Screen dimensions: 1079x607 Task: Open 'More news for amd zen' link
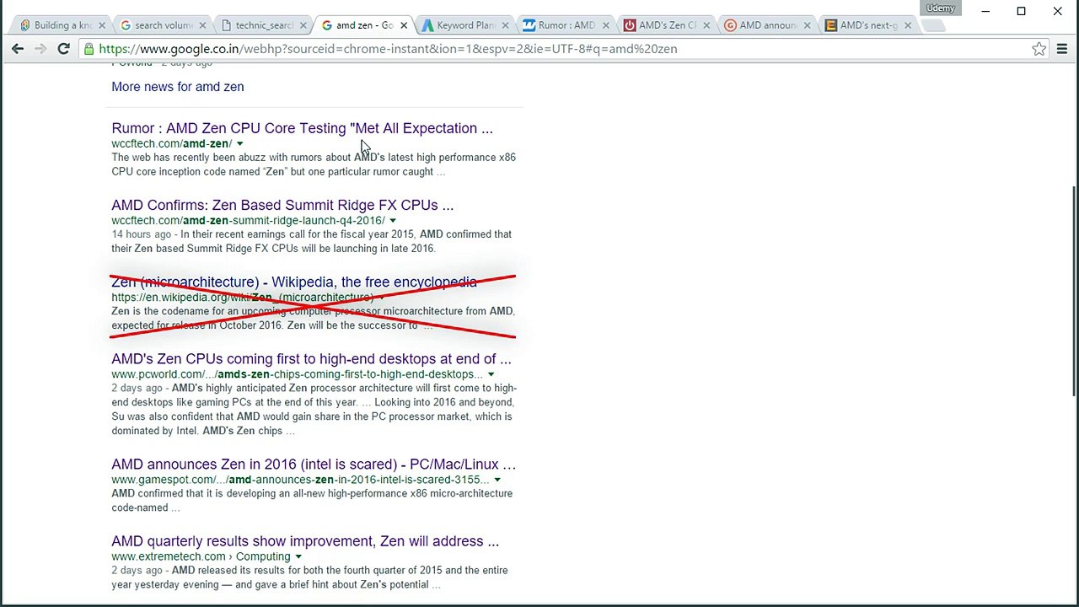coord(178,87)
